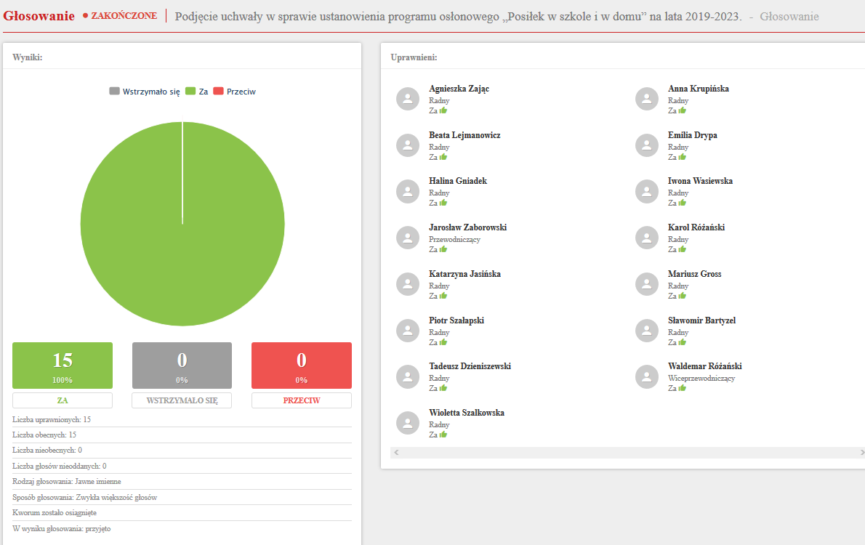
Task: Toggle the 'Za' legend entry in chart
Action: [197, 92]
